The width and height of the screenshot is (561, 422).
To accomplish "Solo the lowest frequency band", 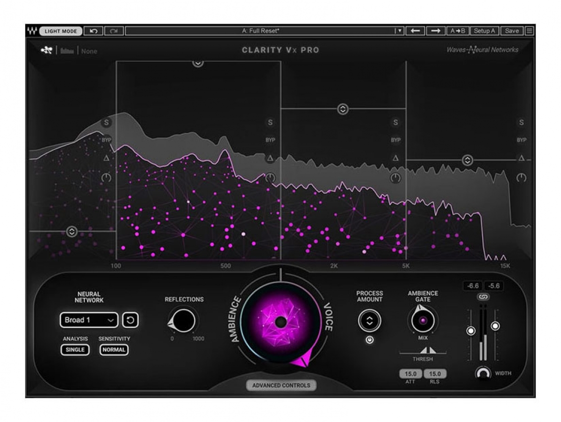I will [x=107, y=123].
